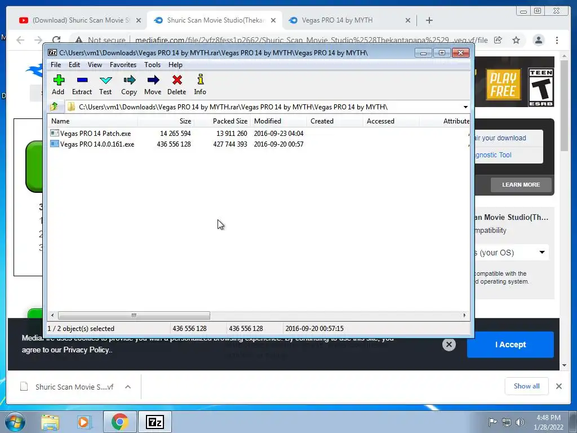The image size is (577, 433).
Task: Close the Shuric Scan Movie Studio tab
Action: (x=273, y=20)
